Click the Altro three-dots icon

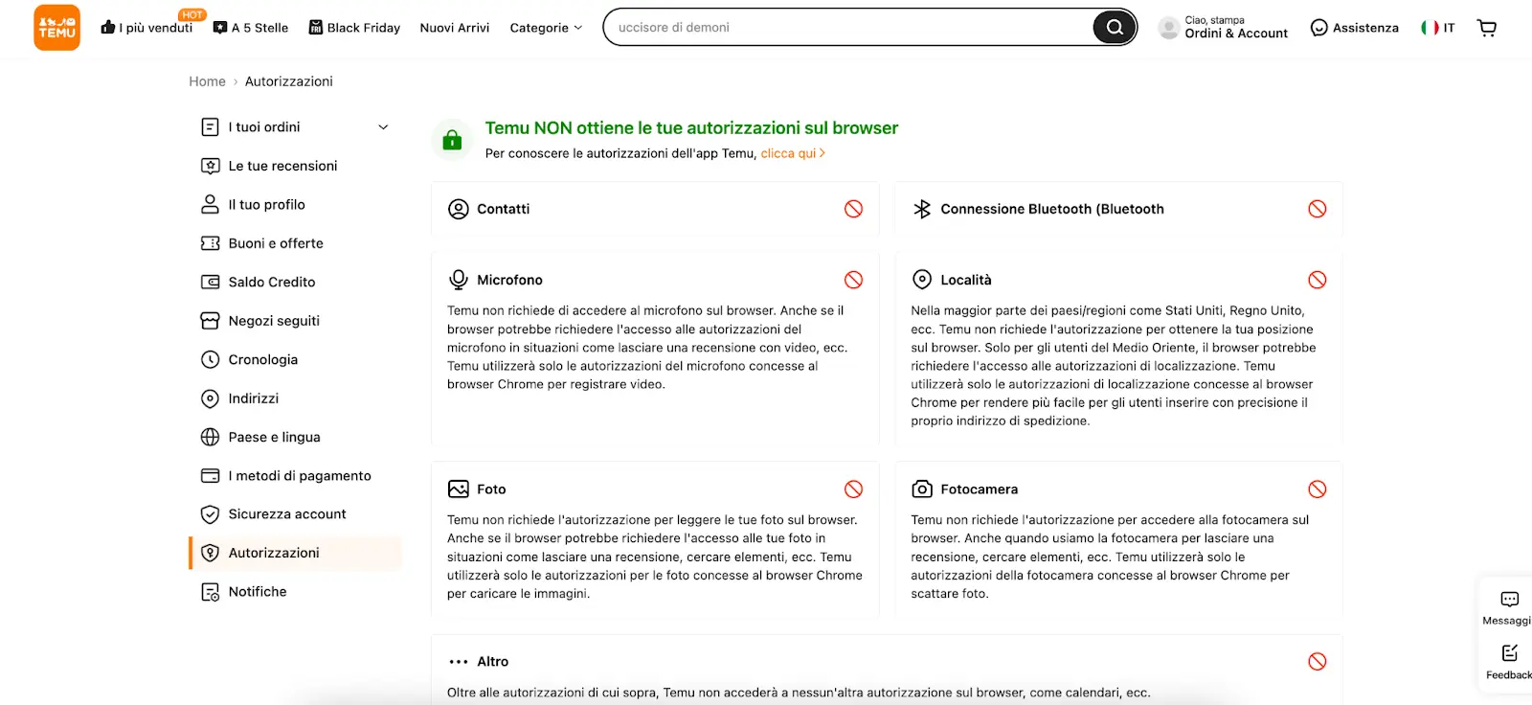tap(459, 662)
